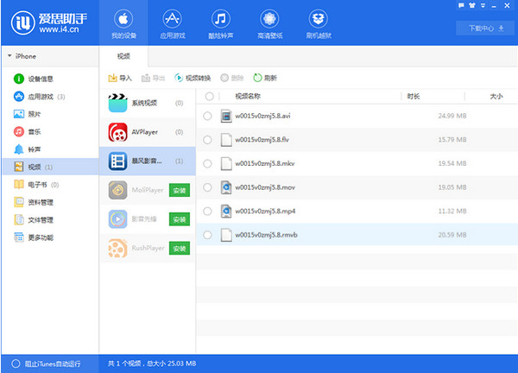
Task: Open 铃声 ringtones bell in the sidebar
Action: [50, 149]
